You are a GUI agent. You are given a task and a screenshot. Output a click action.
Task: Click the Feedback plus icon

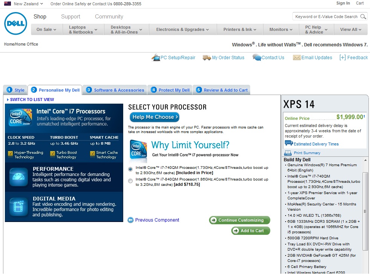(x=342, y=58)
